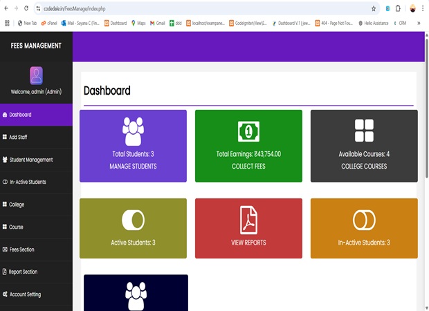Open Add Staff from the sidebar
The width and height of the screenshot is (429, 311).
[19, 138]
